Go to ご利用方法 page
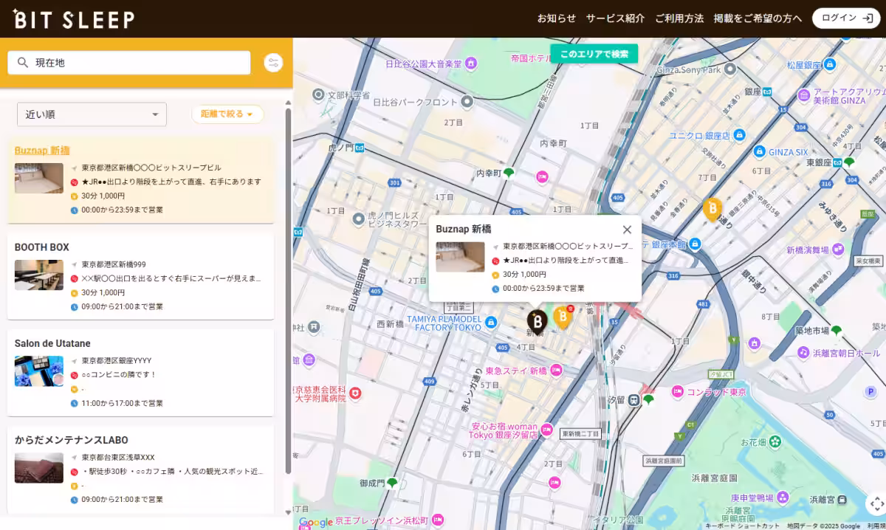The height and width of the screenshot is (530, 886). (679, 18)
